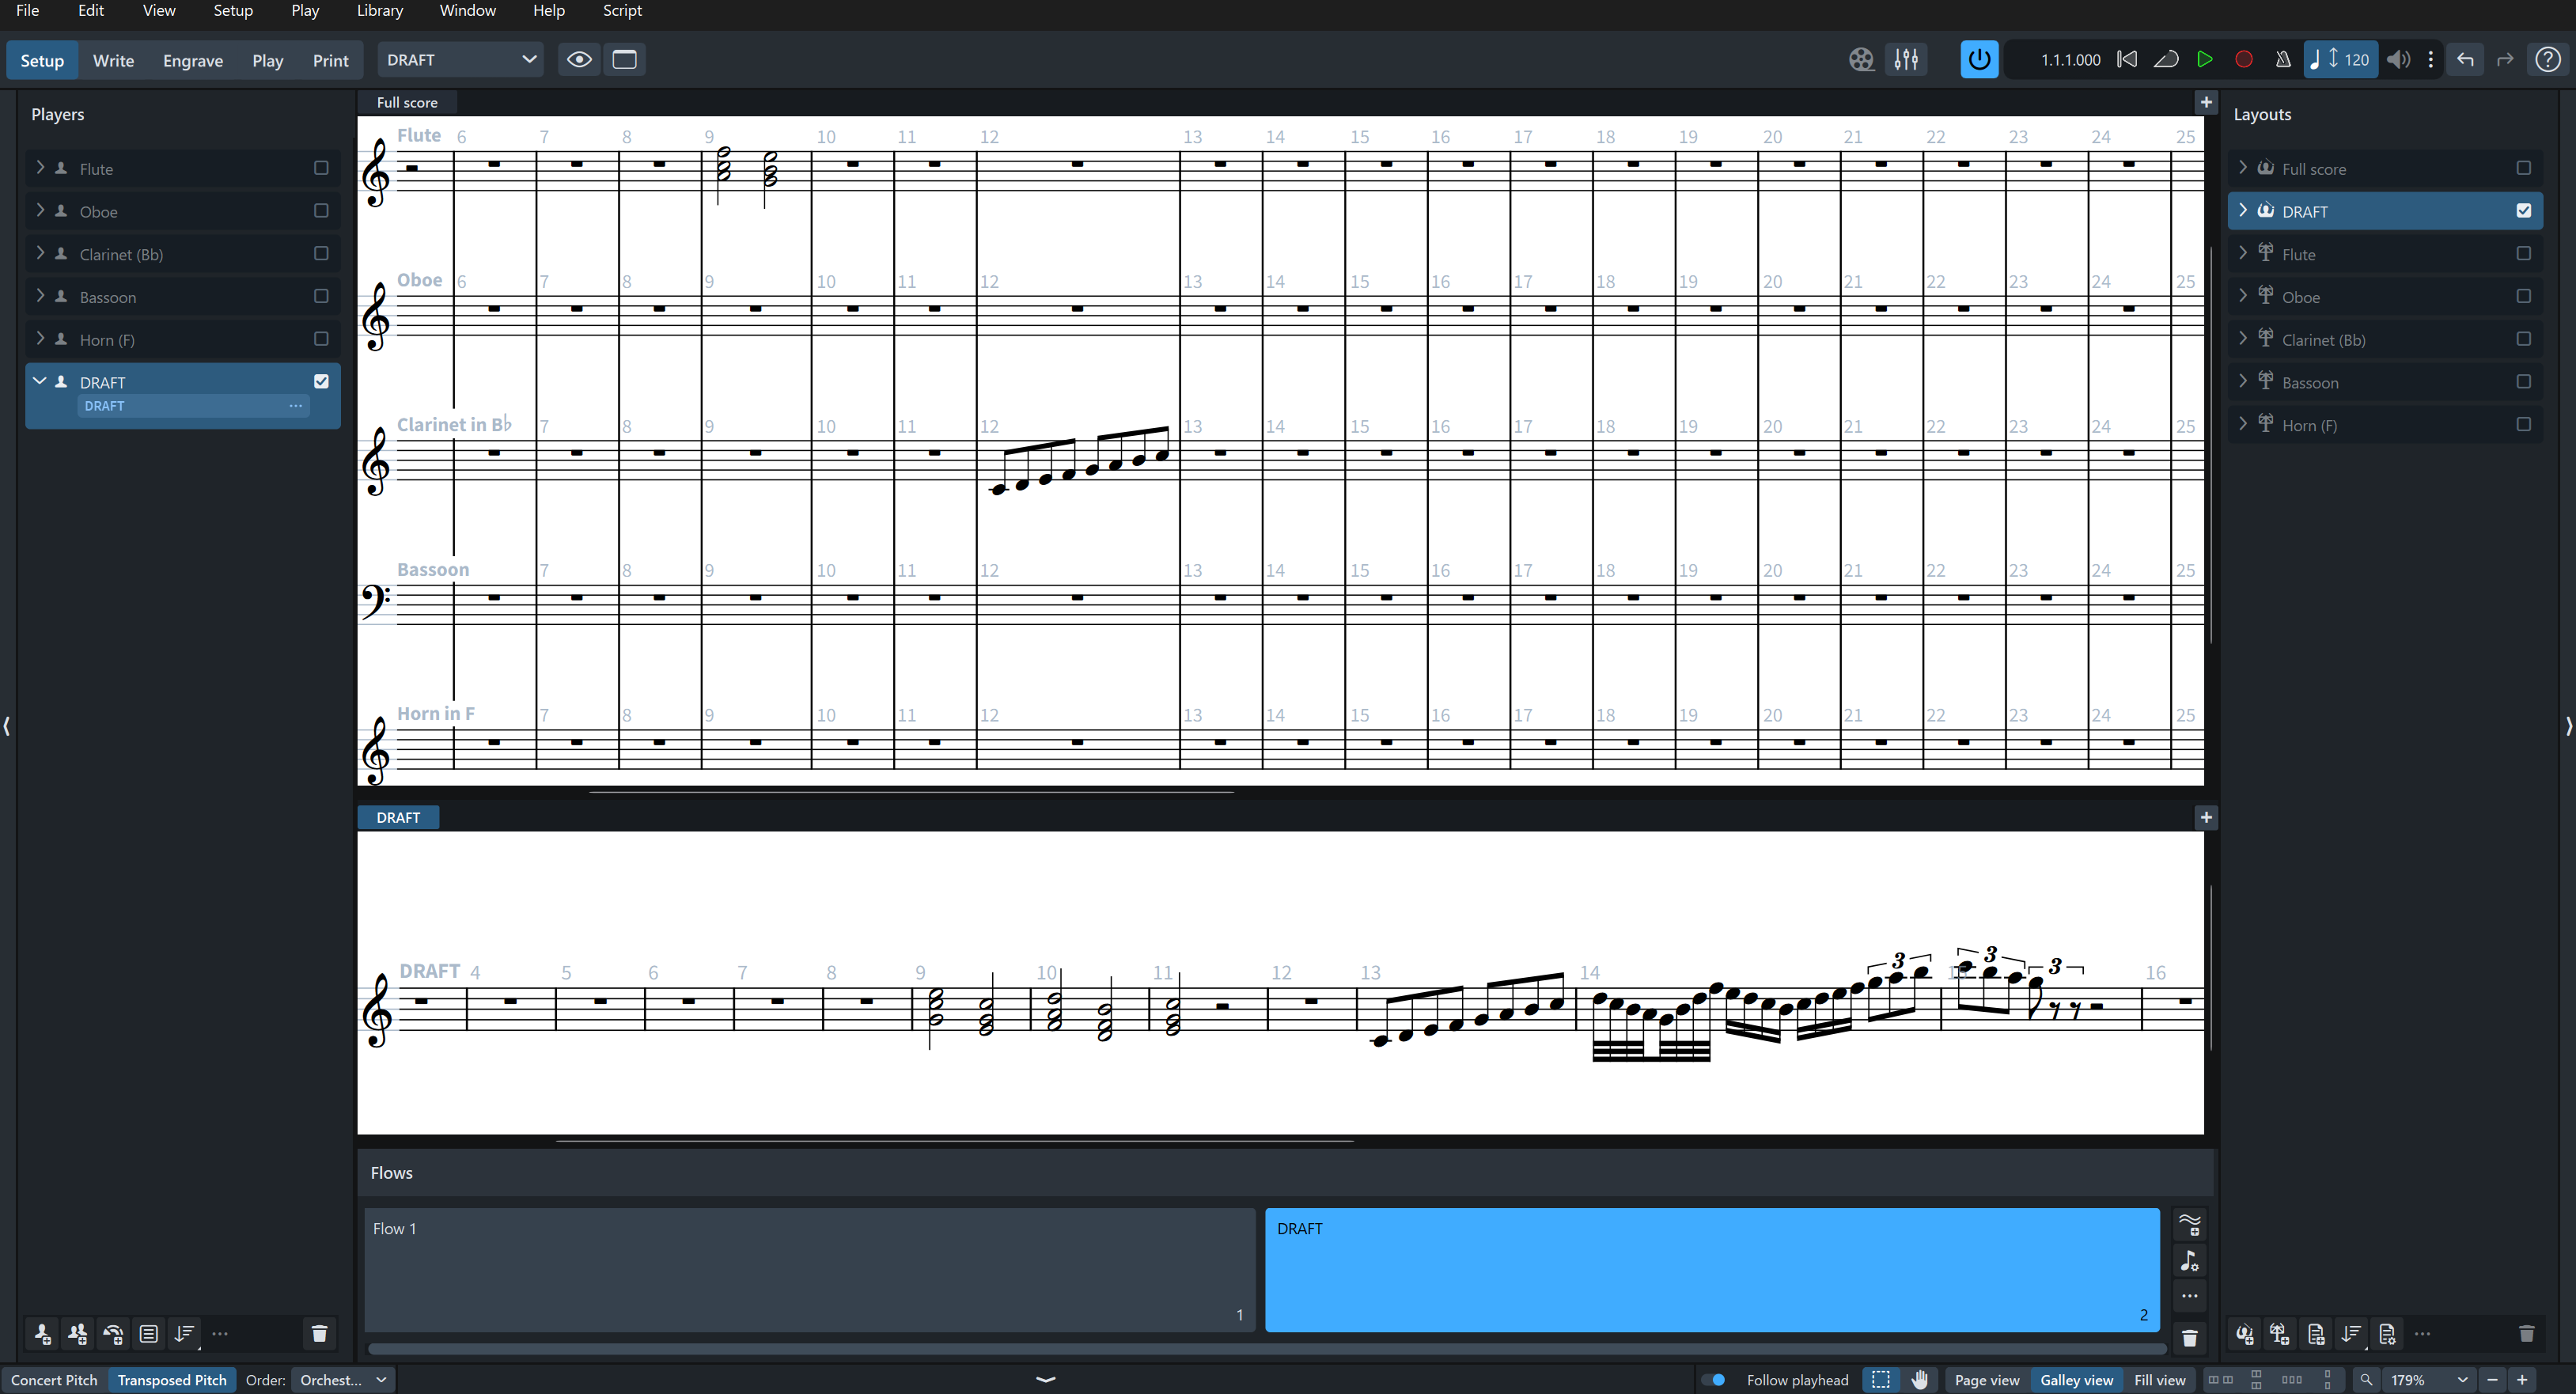Open the help question mark icon
This screenshot has width=2576, height=1394.
pyautogui.click(x=2548, y=60)
